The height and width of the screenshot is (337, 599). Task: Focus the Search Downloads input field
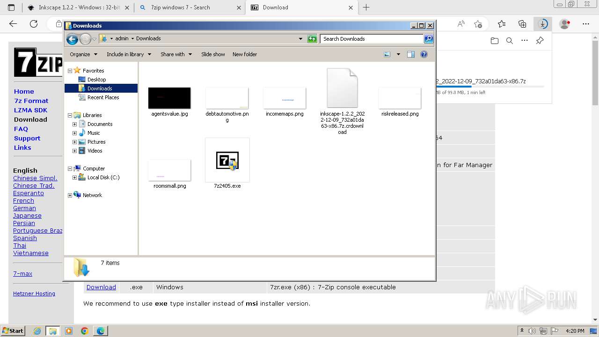(x=372, y=39)
